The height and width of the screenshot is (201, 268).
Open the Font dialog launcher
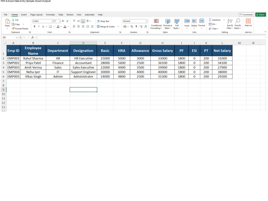point(69,32)
